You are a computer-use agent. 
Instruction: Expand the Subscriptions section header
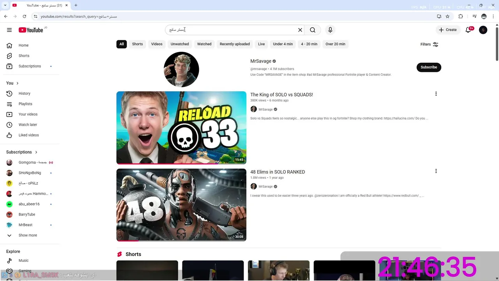pyautogui.click(x=22, y=152)
